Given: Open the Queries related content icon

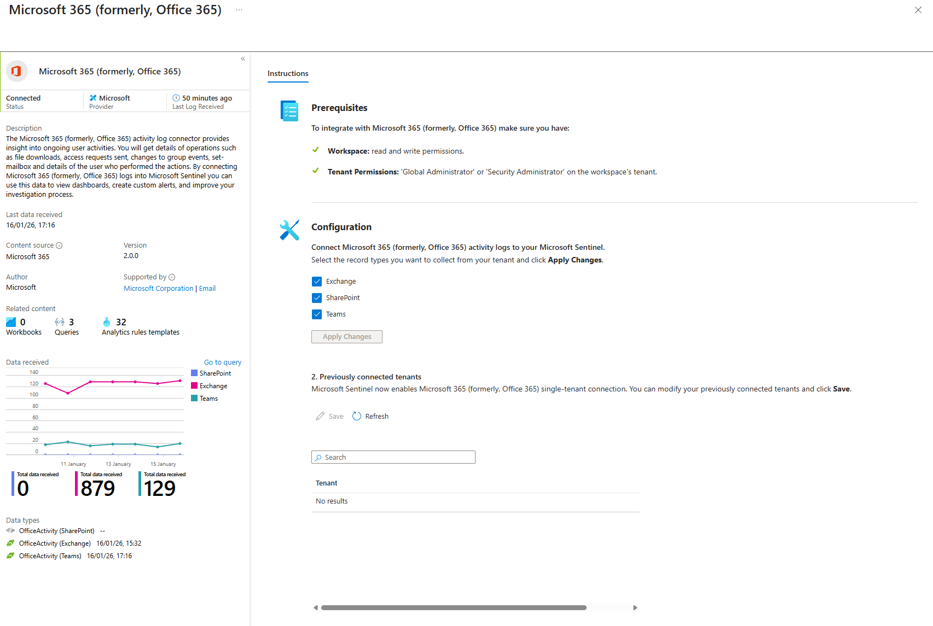Looking at the screenshot, I should pyautogui.click(x=60, y=322).
